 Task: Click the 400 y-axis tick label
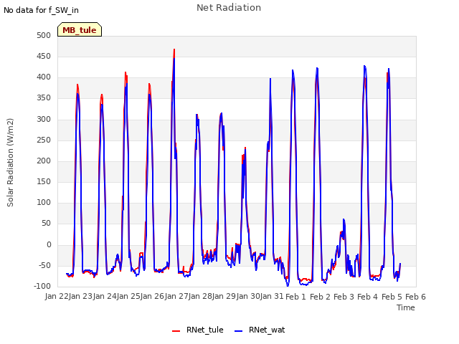point(44,77)
